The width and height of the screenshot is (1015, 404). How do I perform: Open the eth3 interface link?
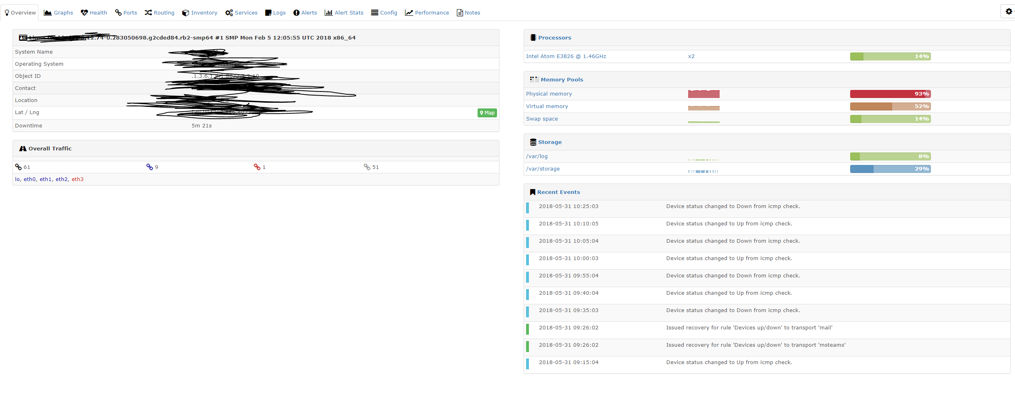(78, 179)
